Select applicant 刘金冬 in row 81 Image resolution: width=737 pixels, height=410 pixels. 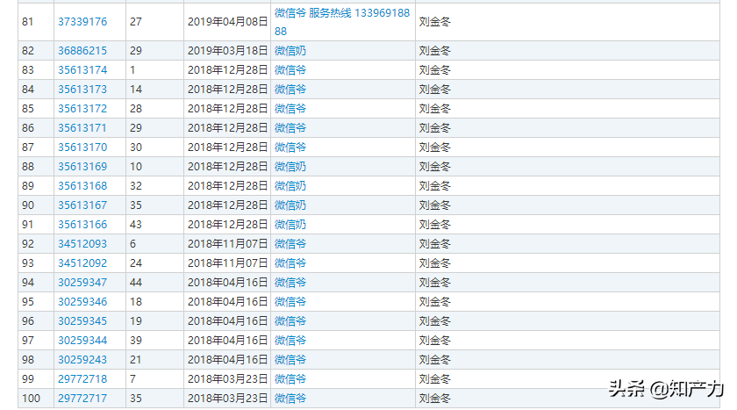(x=435, y=22)
